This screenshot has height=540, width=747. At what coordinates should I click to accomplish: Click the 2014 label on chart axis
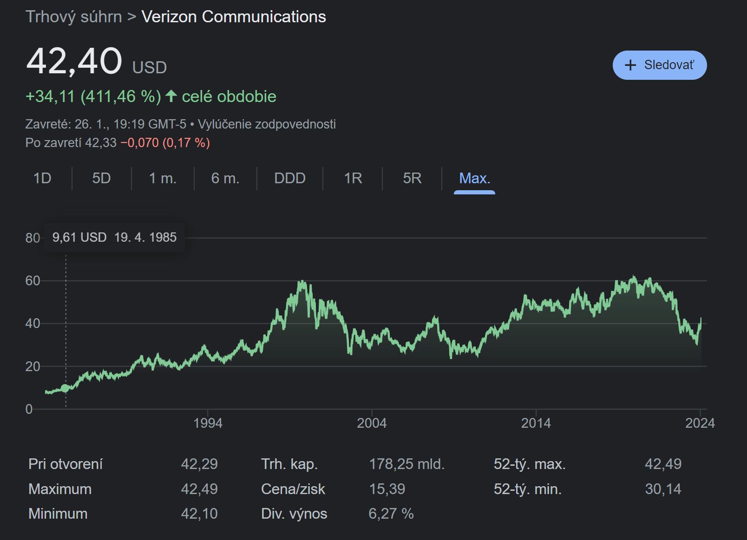pyautogui.click(x=536, y=423)
